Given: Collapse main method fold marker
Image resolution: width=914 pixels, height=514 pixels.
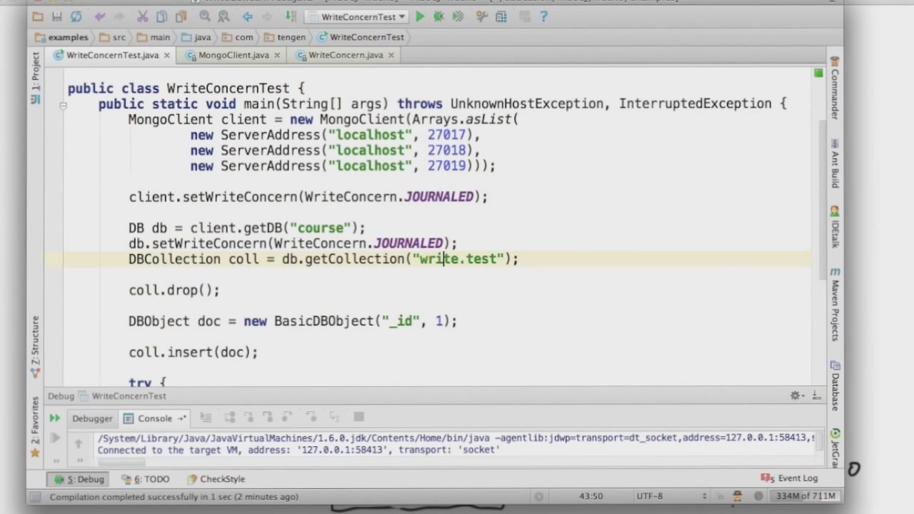Looking at the screenshot, I should coord(63,105).
